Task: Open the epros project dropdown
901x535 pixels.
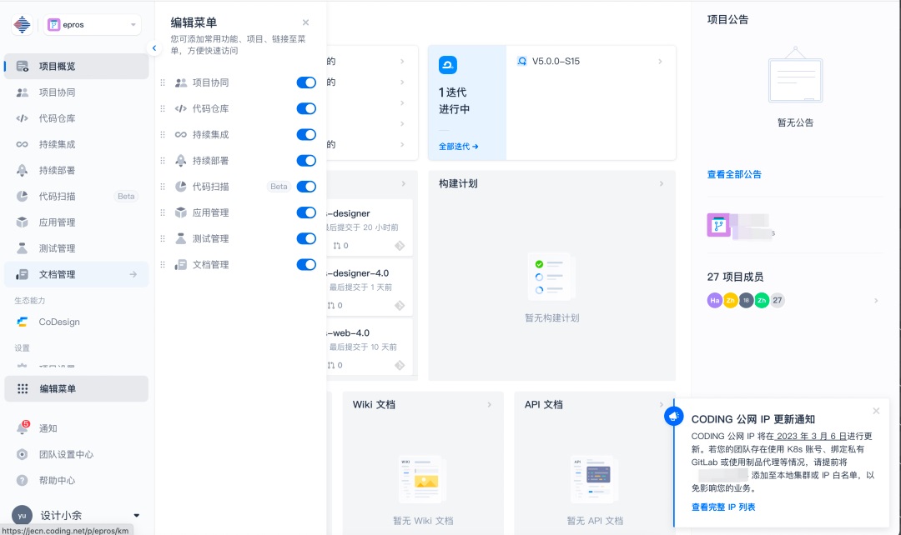Action: tap(92, 25)
